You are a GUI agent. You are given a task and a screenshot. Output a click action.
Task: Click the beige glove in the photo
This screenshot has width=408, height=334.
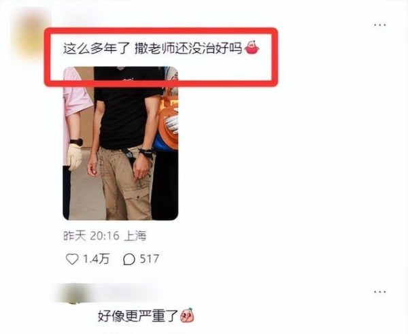(x=75, y=156)
